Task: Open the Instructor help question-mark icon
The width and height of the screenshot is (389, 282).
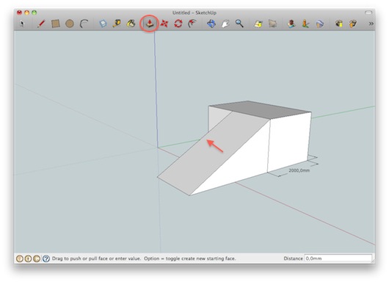Action: (46, 258)
